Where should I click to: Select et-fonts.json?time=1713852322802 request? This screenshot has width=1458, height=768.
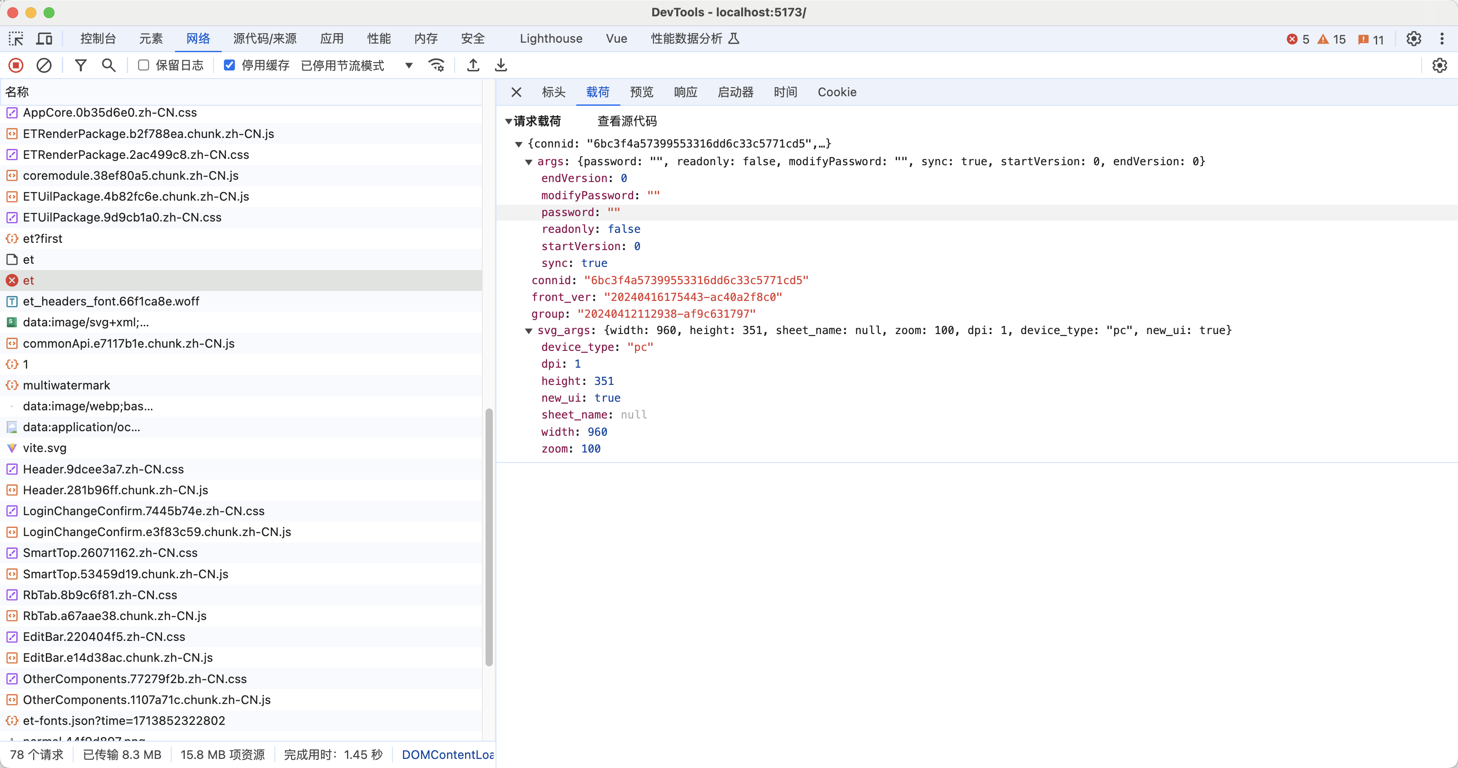point(241,720)
